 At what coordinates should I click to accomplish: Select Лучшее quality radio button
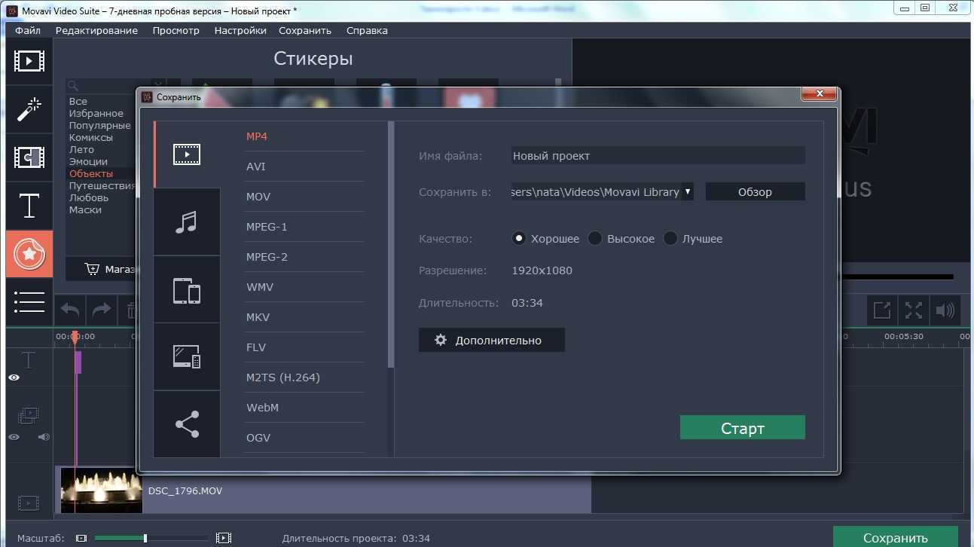click(670, 239)
